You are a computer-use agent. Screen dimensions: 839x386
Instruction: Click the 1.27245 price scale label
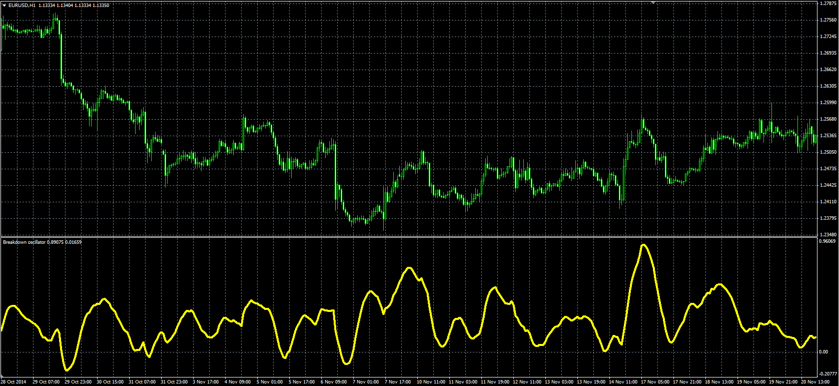click(828, 37)
